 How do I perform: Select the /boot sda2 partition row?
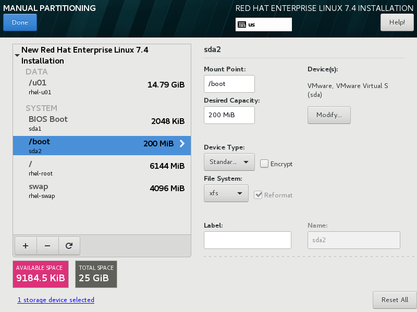tap(102, 146)
